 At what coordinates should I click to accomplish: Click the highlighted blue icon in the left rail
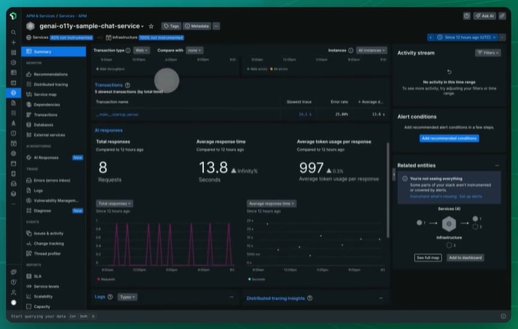tap(14, 93)
